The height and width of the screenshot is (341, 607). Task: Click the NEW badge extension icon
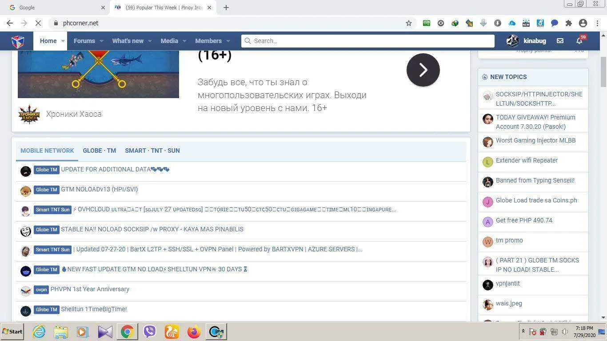tap(526, 23)
